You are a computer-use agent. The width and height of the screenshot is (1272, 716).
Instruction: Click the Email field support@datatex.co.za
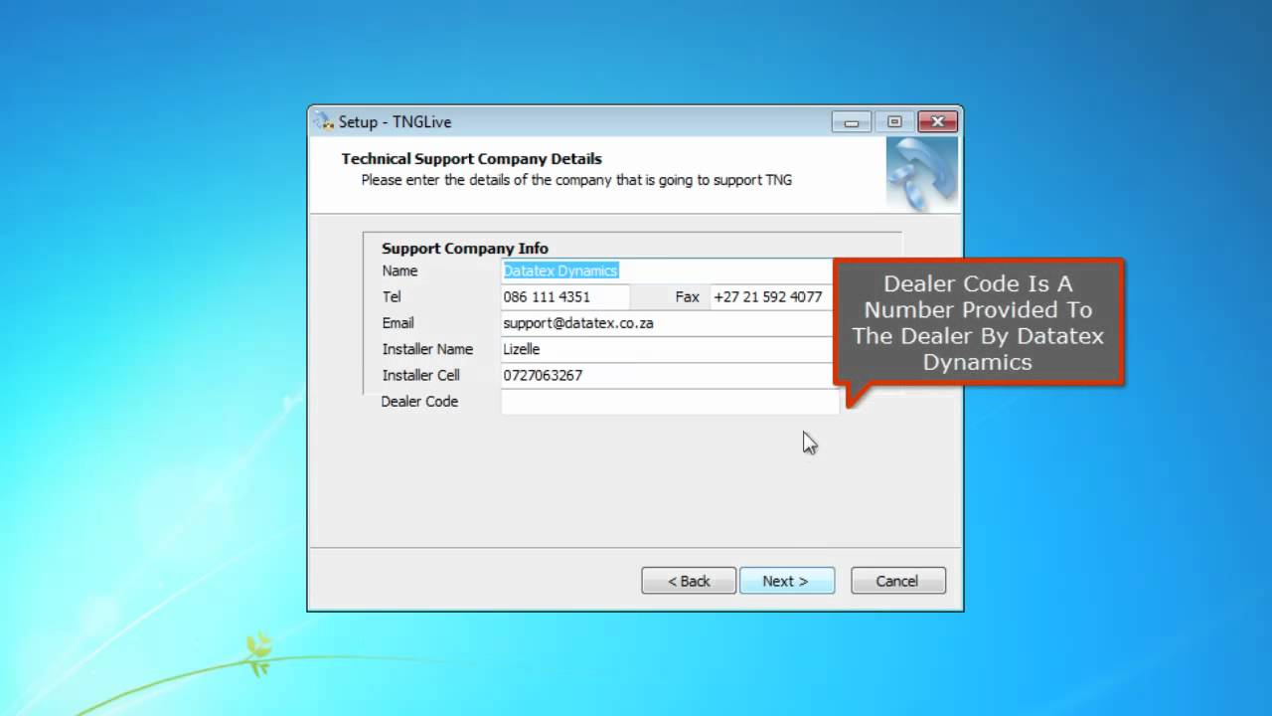tap(668, 323)
